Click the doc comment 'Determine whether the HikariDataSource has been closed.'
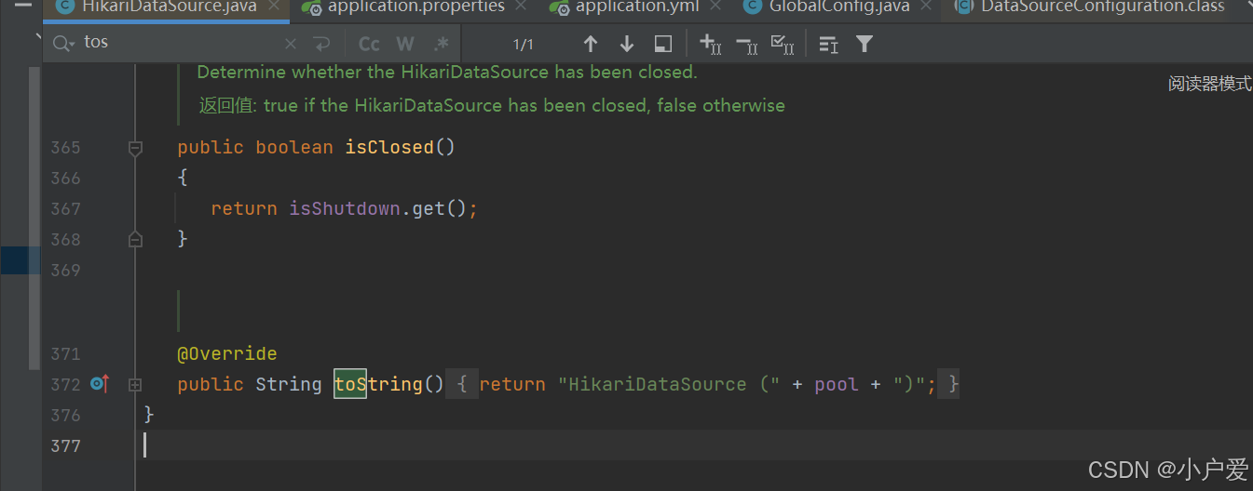The width and height of the screenshot is (1253, 491). click(x=447, y=72)
